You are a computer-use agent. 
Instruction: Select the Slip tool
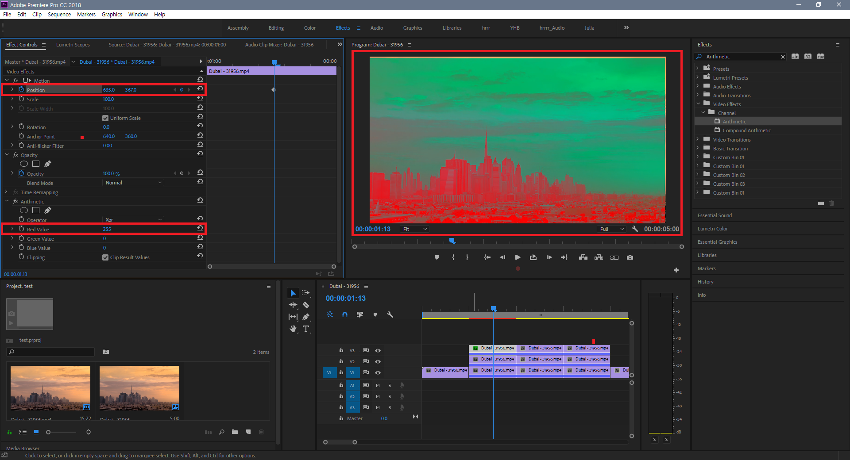point(293,317)
